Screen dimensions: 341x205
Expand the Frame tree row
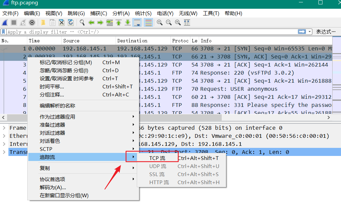click(4, 128)
